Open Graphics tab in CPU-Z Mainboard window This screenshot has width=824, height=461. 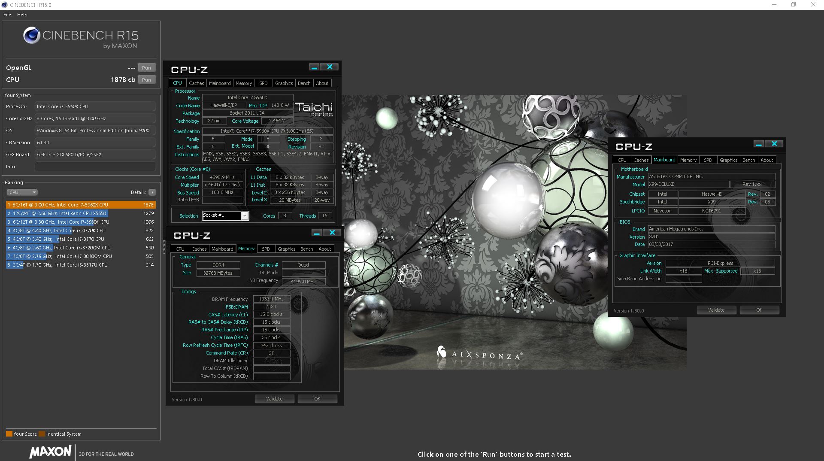(x=729, y=160)
